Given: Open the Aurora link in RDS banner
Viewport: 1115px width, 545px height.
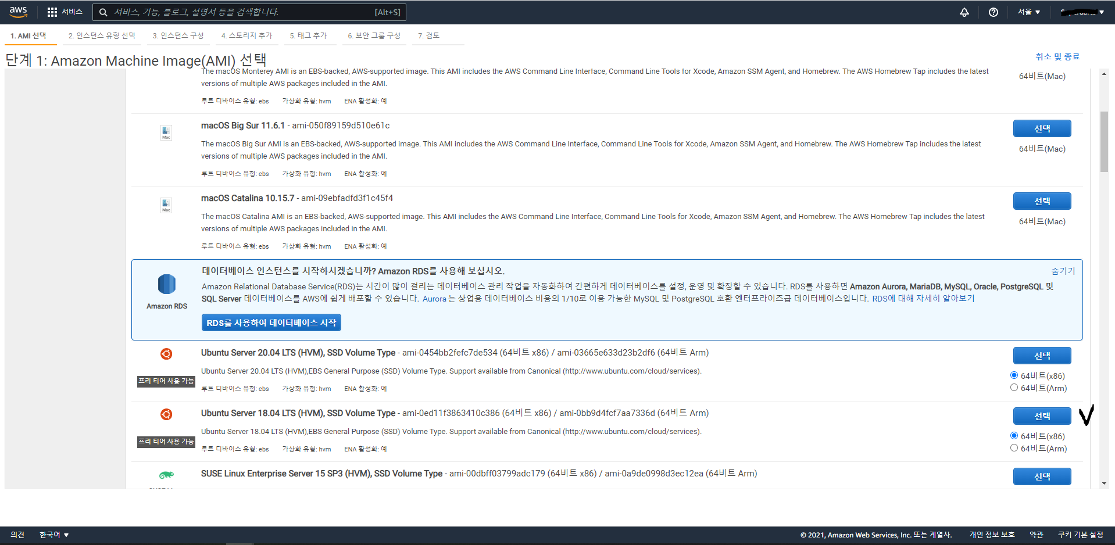Looking at the screenshot, I should [x=434, y=299].
